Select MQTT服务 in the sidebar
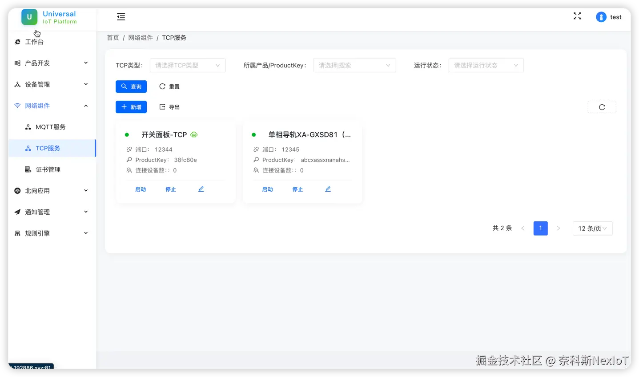 [x=52, y=126]
